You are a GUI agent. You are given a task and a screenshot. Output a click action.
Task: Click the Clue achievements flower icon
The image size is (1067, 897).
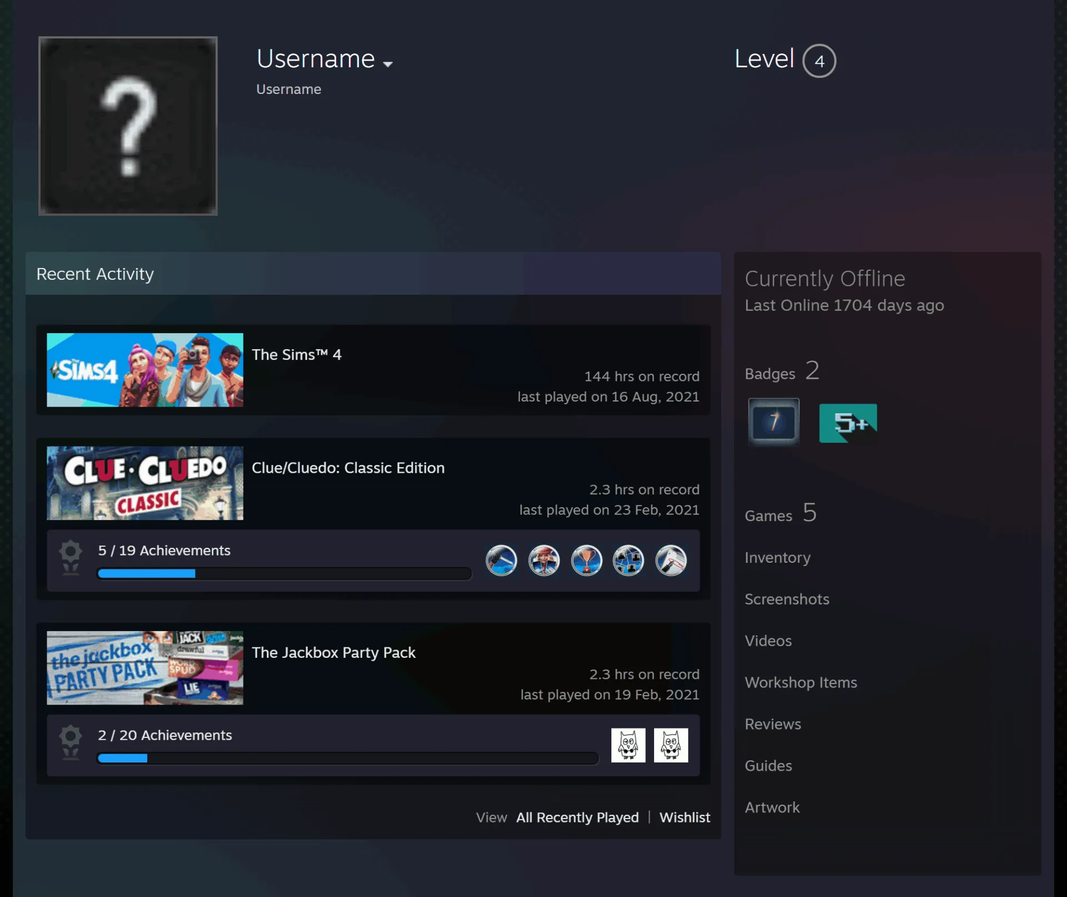pos(71,558)
